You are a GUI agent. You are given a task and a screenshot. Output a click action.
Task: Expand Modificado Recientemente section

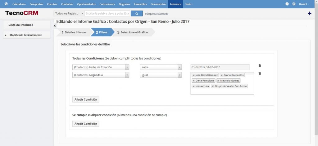(x=6, y=35)
